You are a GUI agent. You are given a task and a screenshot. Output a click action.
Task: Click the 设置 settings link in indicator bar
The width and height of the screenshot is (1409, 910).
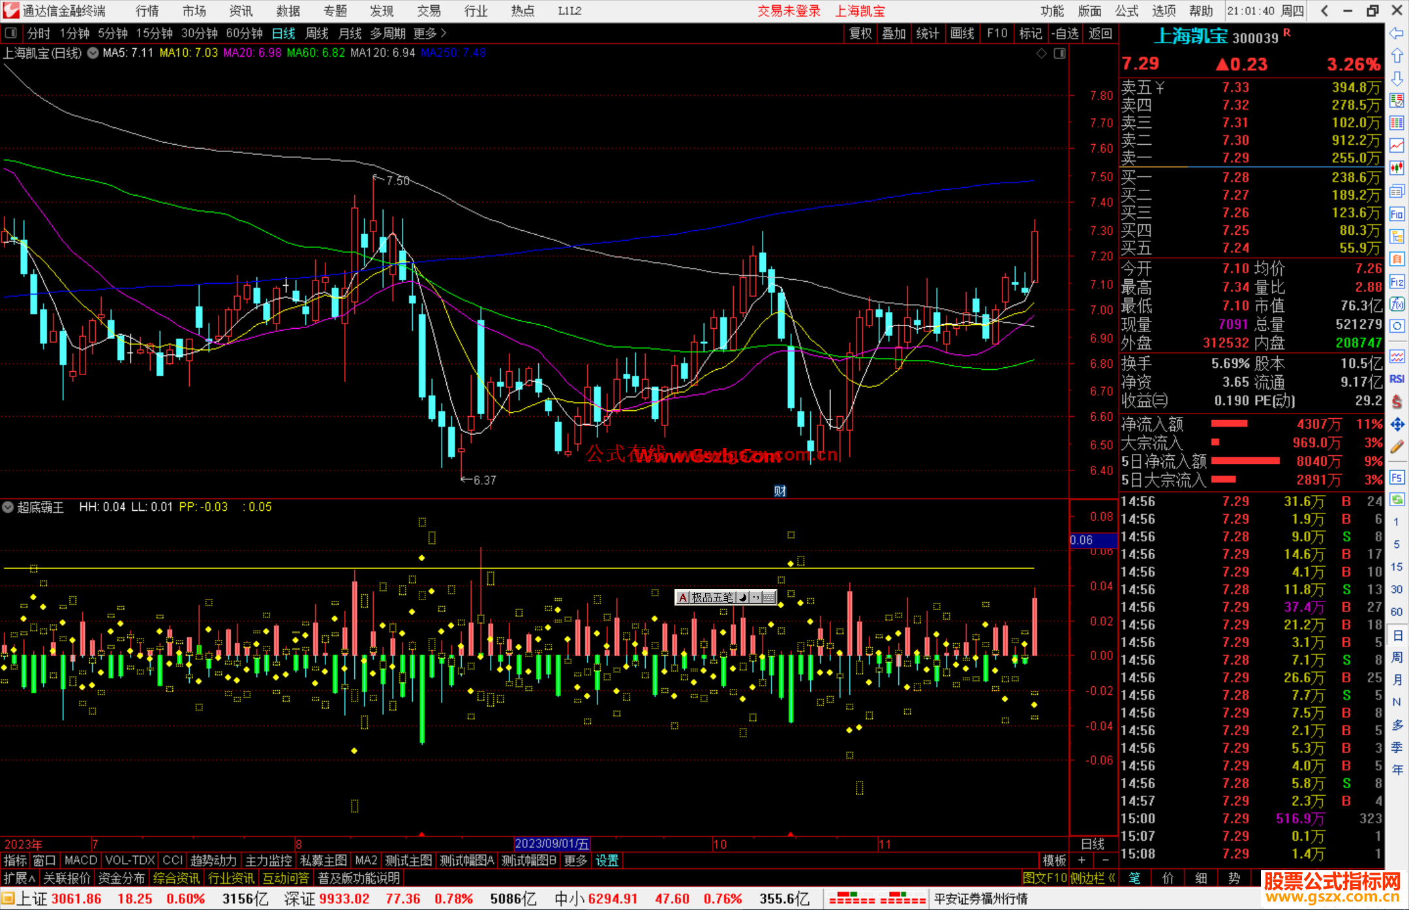tap(607, 860)
